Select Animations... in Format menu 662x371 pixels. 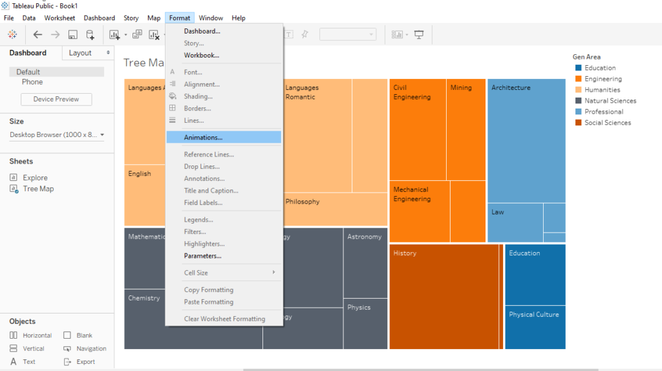pos(224,137)
